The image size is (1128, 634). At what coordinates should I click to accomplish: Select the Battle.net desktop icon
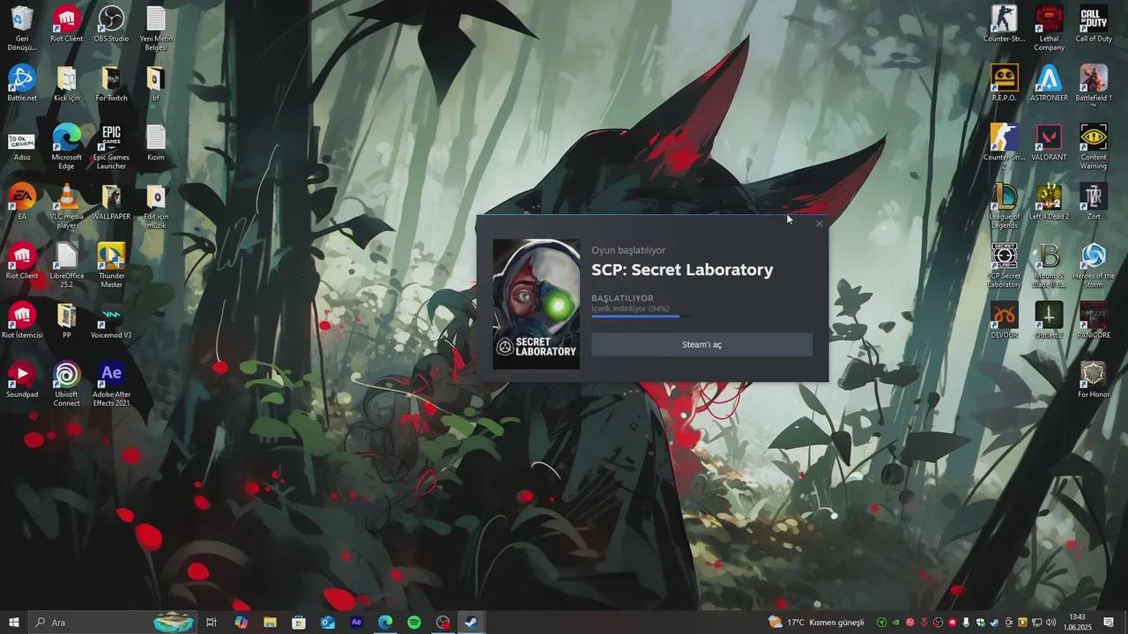point(21,84)
